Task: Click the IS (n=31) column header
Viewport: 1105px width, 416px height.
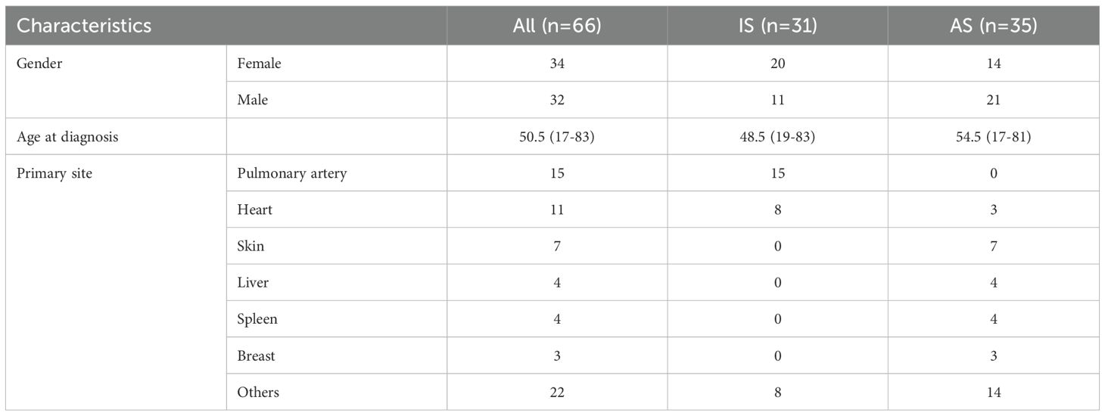Action: 777,25
